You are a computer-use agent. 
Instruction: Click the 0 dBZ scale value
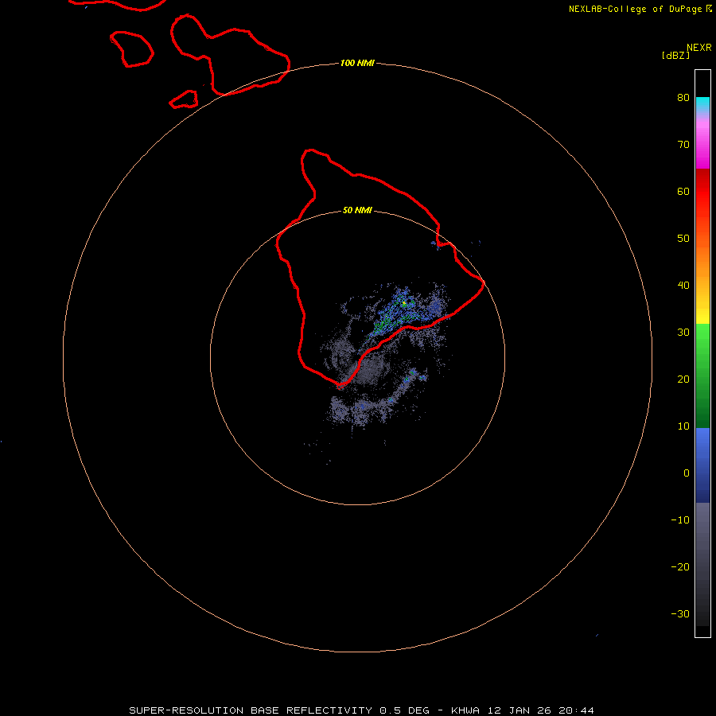(687, 473)
